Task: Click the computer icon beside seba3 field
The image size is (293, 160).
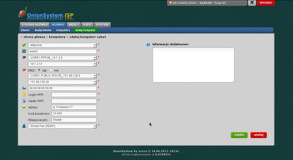Action: point(24,51)
